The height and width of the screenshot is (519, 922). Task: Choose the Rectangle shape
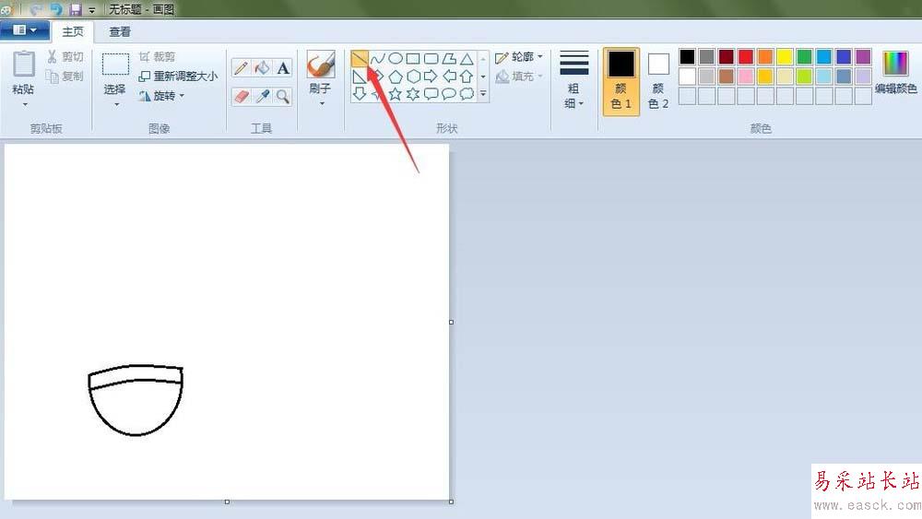click(413, 58)
